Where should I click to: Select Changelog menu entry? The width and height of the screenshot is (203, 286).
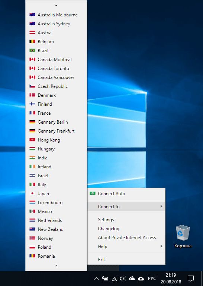coord(109,229)
